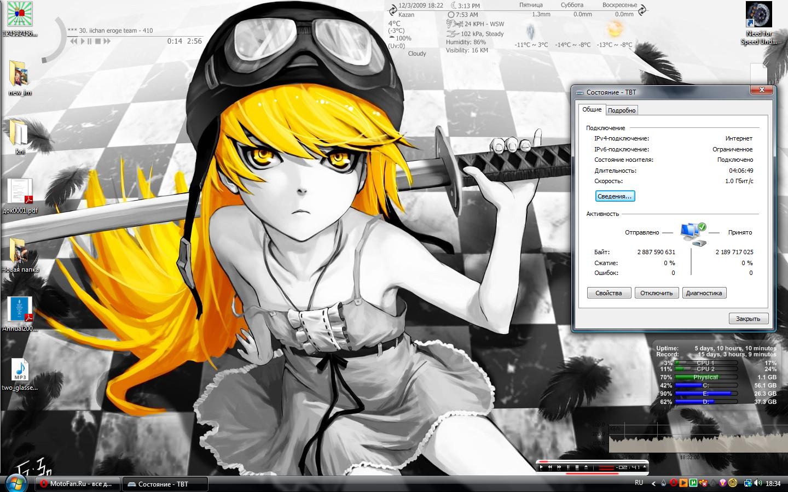Open the new_fm folder on desktop
This screenshot has width=788, height=492.
(x=20, y=78)
